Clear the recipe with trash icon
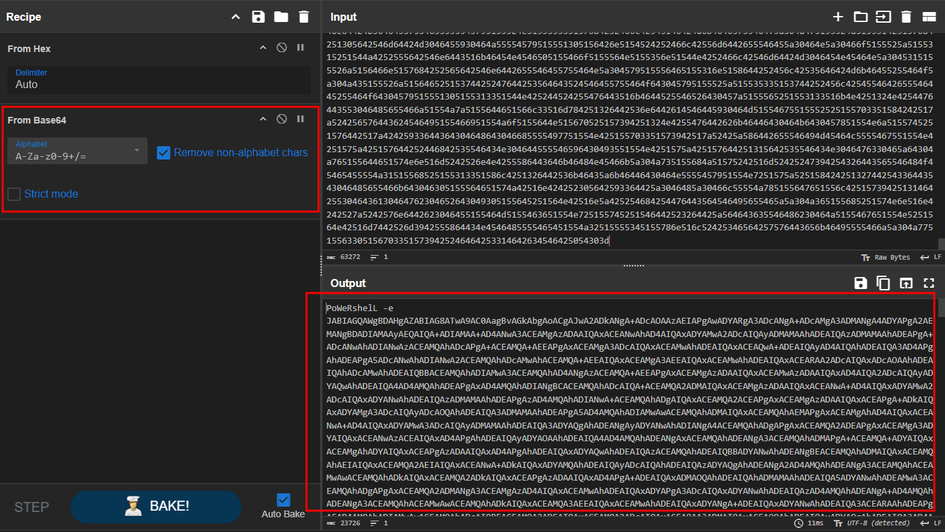Viewport: 945px width, 532px height. 304,17
